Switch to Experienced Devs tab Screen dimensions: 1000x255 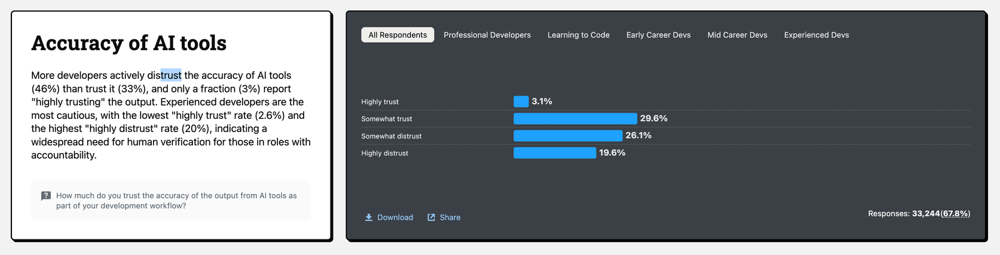tap(816, 35)
